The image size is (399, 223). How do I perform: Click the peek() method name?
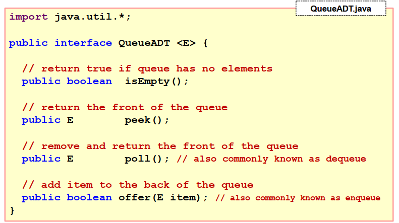point(147,120)
